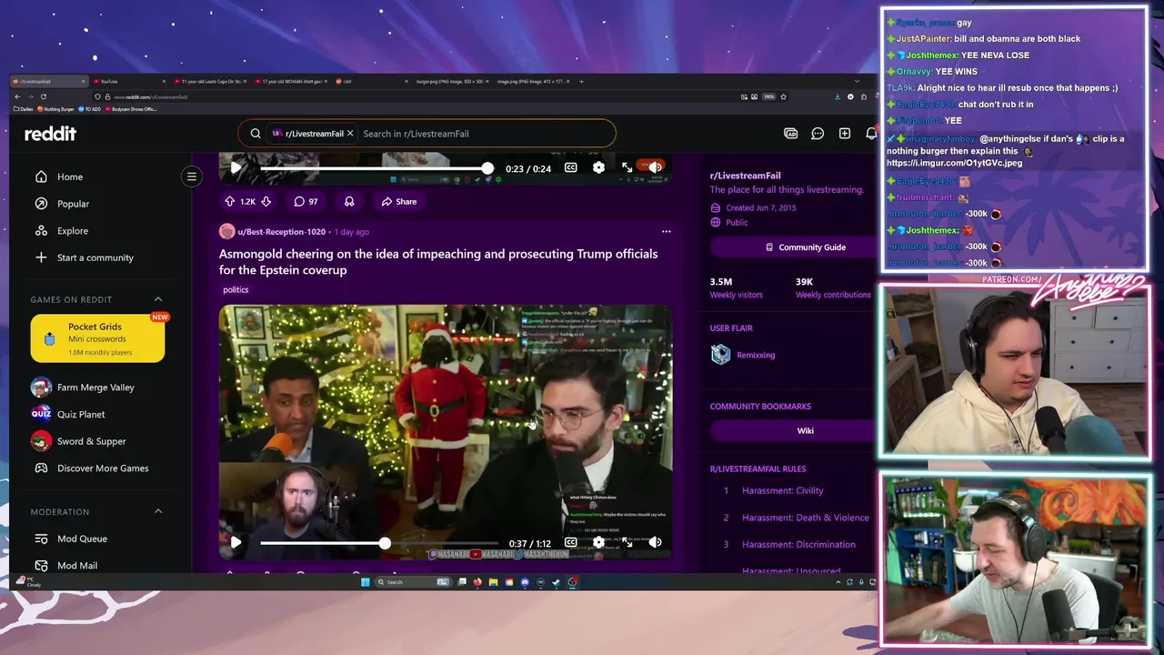Viewport: 1164px width, 655px height.
Task: Open Explore in the sidebar
Action: tap(73, 231)
